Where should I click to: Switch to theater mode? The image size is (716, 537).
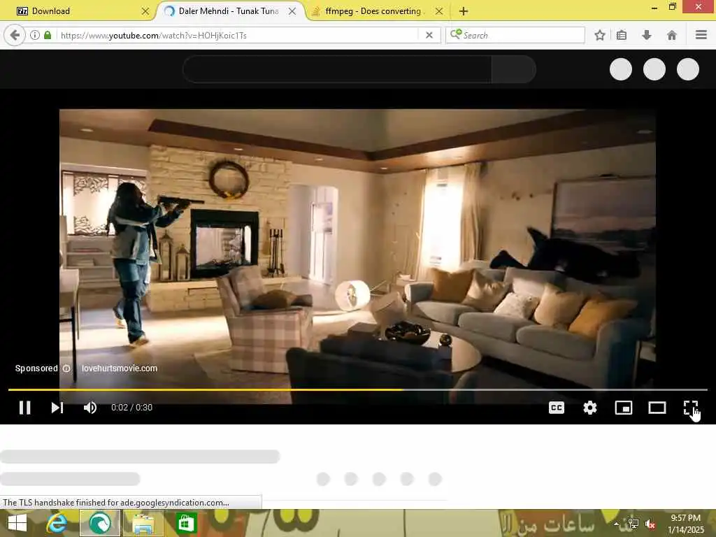[657, 408]
